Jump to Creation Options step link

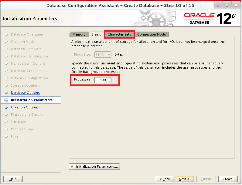pos(25,107)
